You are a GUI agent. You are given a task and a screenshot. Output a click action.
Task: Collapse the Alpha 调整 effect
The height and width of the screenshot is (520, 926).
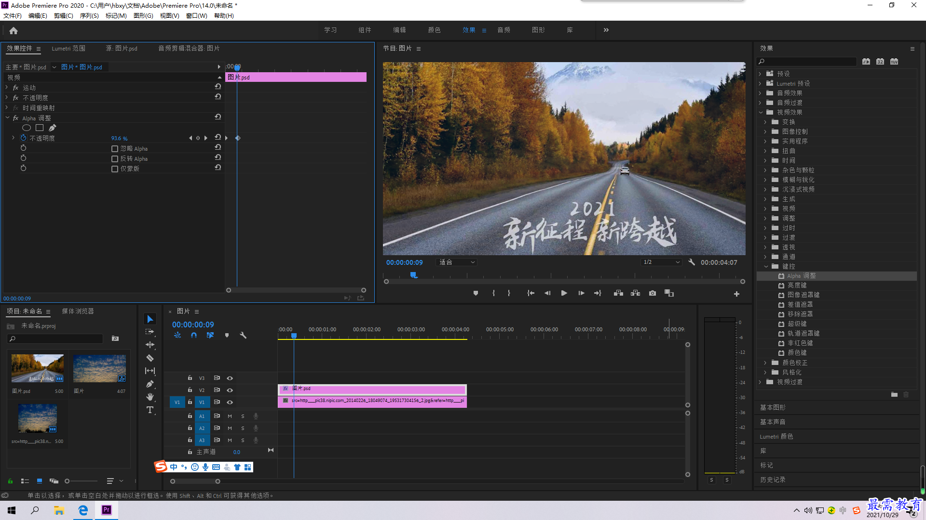point(7,117)
